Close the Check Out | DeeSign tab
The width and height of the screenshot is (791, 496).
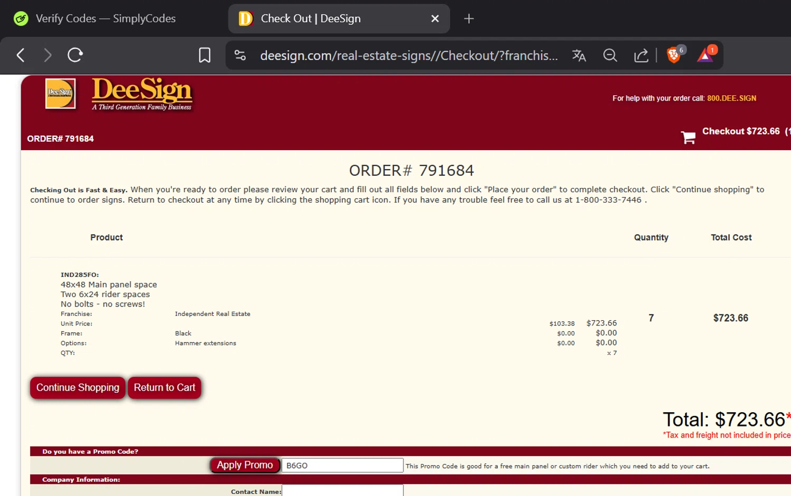[435, 19]
